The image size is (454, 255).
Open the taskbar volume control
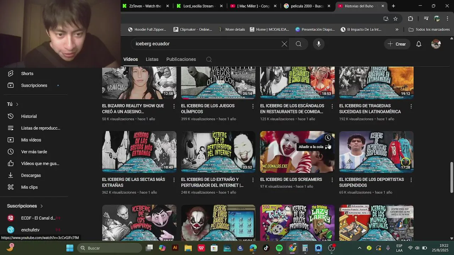(417, 248)
